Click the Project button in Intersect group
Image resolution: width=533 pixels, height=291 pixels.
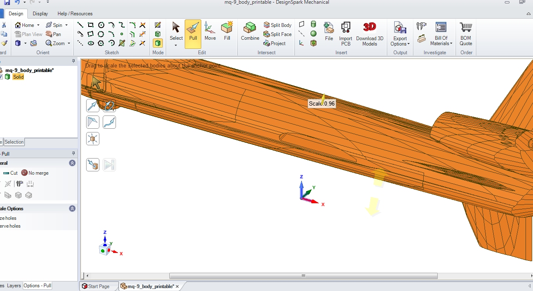275,43
